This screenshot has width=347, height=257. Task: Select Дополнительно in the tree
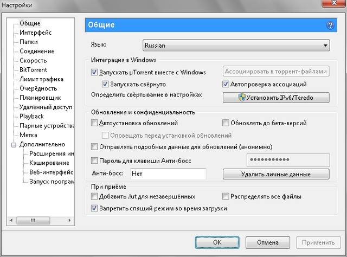[42, 144]
